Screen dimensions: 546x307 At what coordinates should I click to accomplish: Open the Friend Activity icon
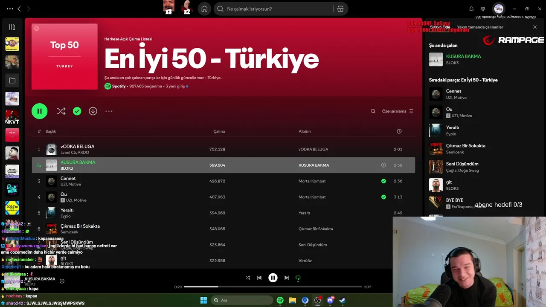(x=483, y=9)
